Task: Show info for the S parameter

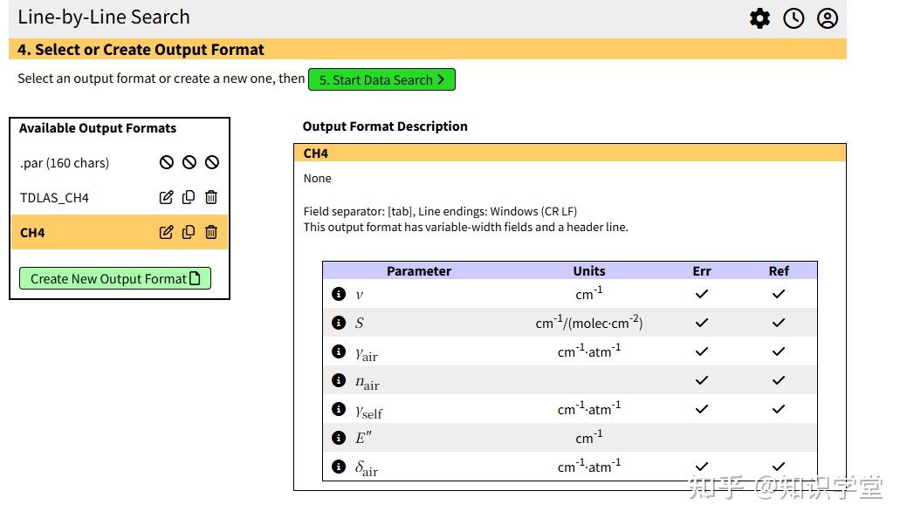Action: [339, 323]
